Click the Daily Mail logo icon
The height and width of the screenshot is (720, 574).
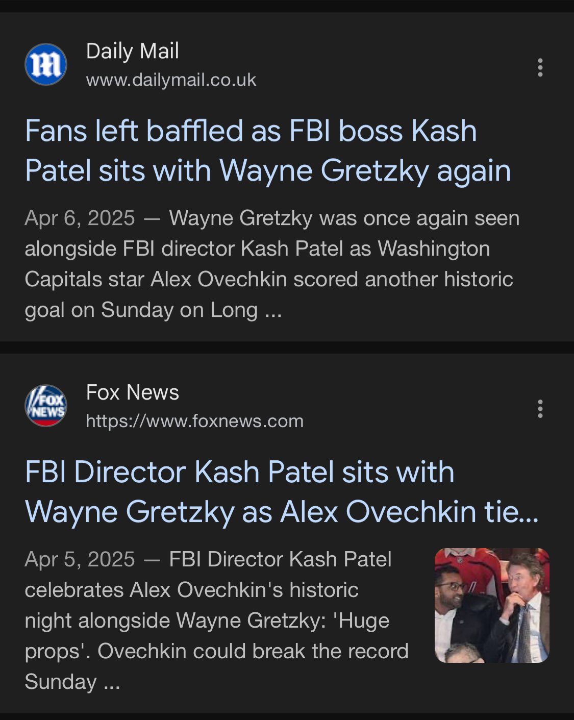pyautogui.click(x=46, y=64)
